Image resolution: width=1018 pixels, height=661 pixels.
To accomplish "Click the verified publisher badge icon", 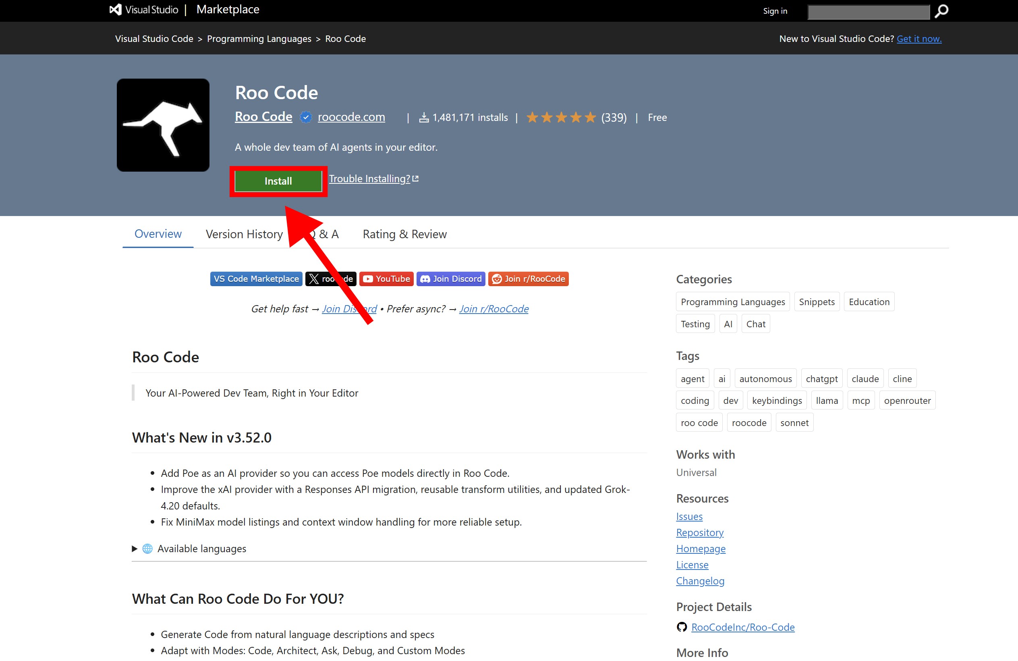I will [x=305, y=117].
